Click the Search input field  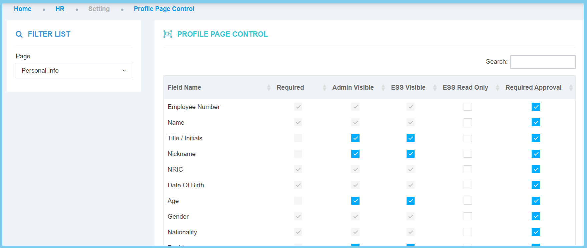click(543, 62)
